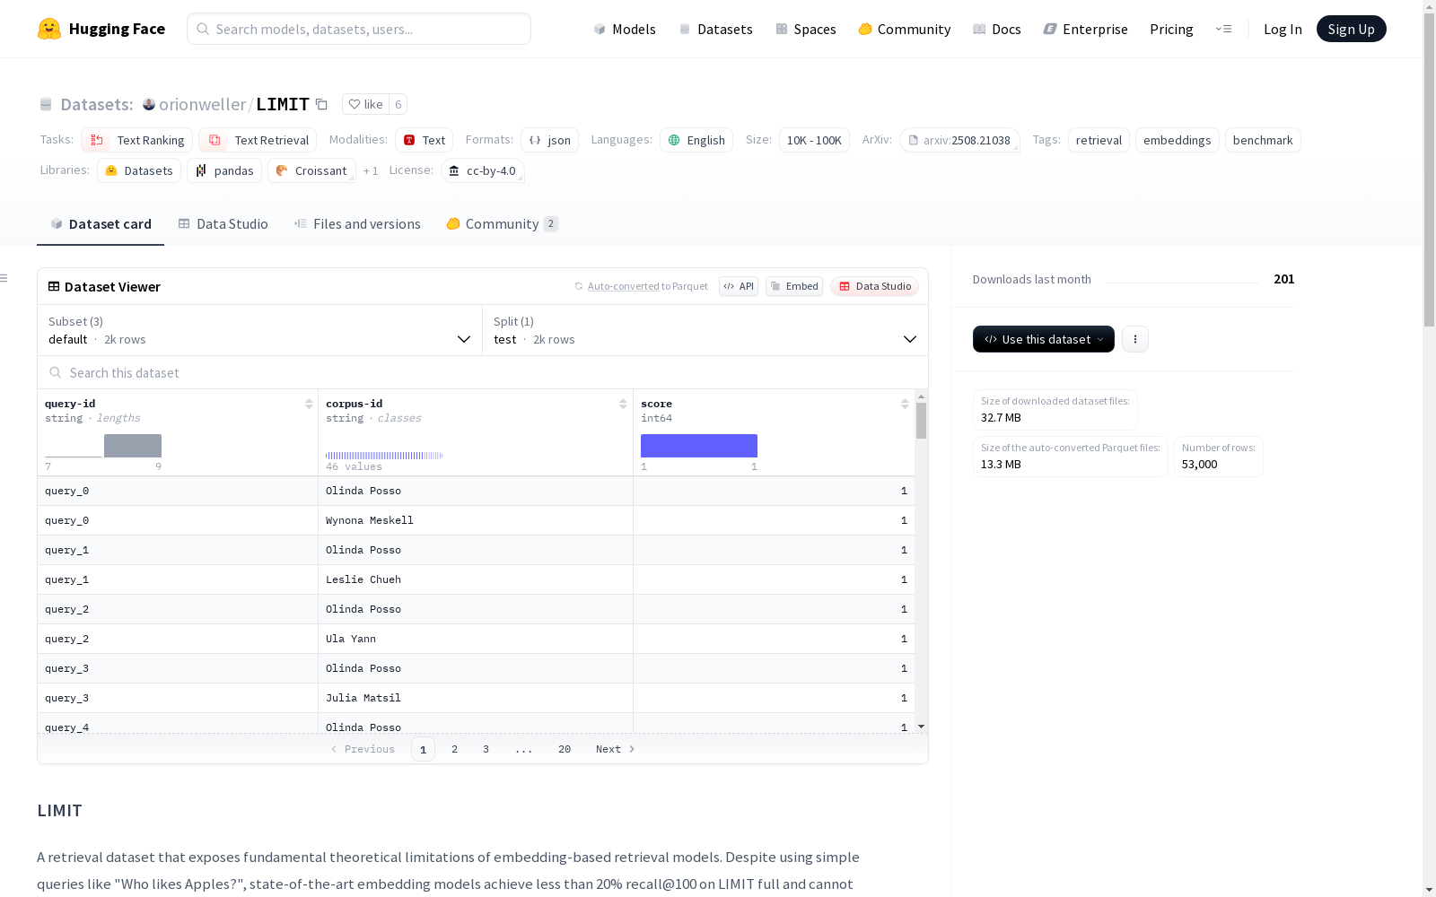This screenshot has height=897, width=1436.
Task: Click the Search this dataset field
Action: pos(483,372)
